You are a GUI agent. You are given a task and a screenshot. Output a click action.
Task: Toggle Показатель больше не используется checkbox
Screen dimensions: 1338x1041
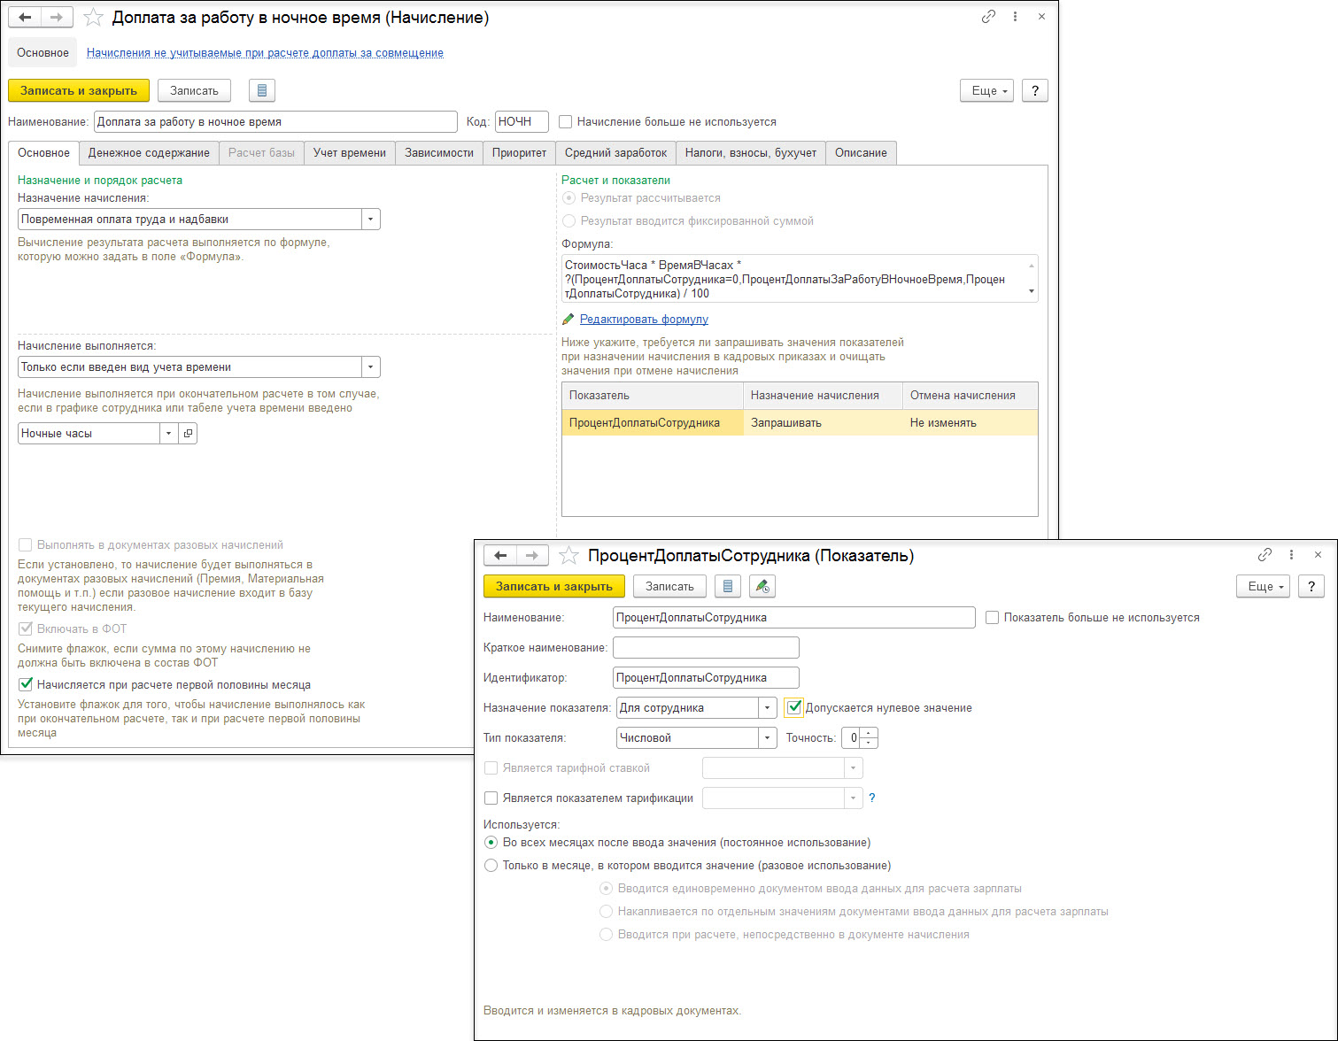(992, 617)
